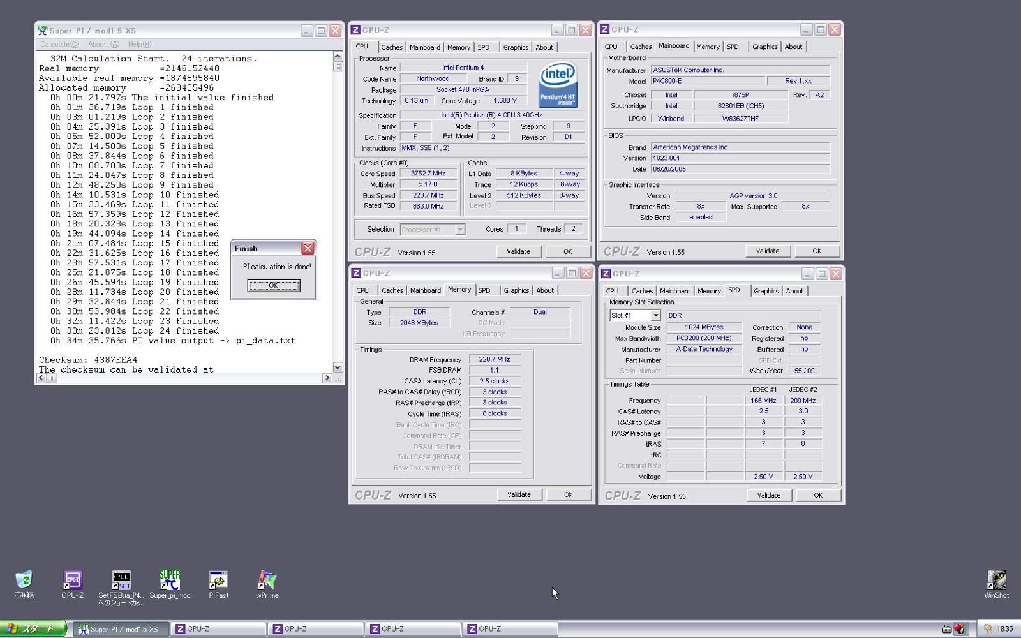Screen dimensions: 1021x638
Task: Click the Specification Pentium 4 3.40GHz field
Action: click(x=491, y=115)
